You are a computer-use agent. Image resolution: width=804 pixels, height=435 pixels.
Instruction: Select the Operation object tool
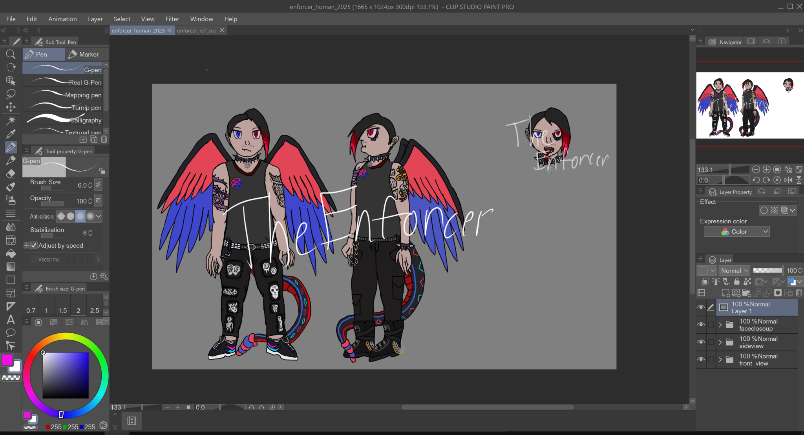click(11, 80)
